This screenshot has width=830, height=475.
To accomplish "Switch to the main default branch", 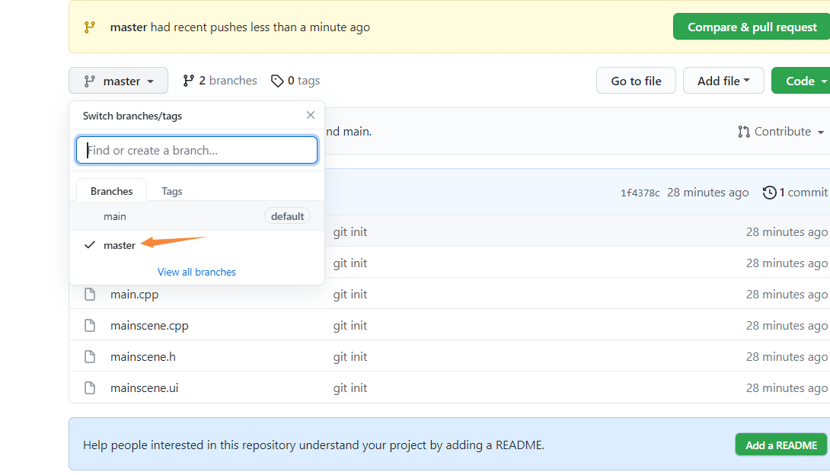I will click(x=196, y=216).
